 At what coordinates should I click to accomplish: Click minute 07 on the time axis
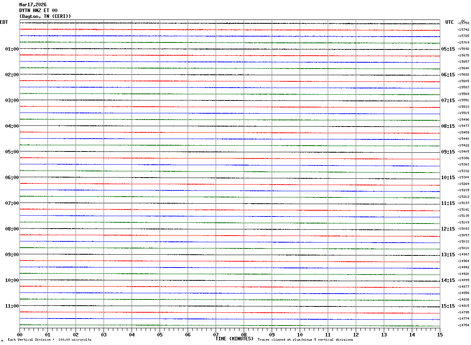coord(216,334)
